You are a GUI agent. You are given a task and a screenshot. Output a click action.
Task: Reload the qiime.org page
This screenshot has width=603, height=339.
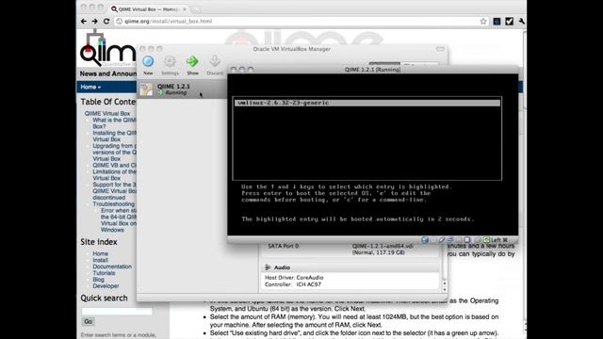pyautogui.click(x=106, y=21)
